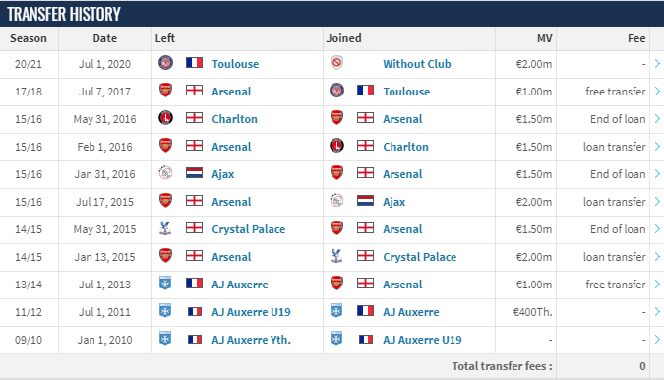This screenshot has width=664, height=380.
Task: Click France flag beside Toulouse in Joined column
Action: pyautogui.click(x=365, y=91)
